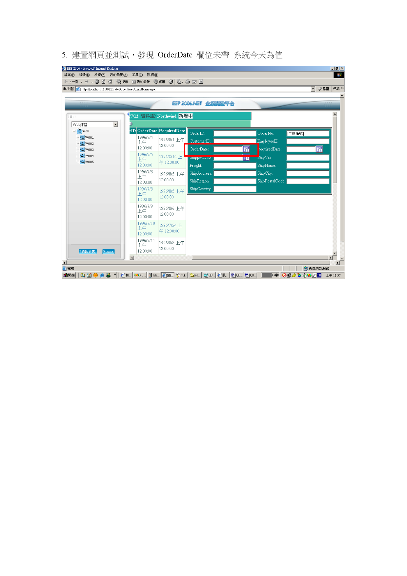
Task: Click into the Freight input field
Action: point(235,166)
